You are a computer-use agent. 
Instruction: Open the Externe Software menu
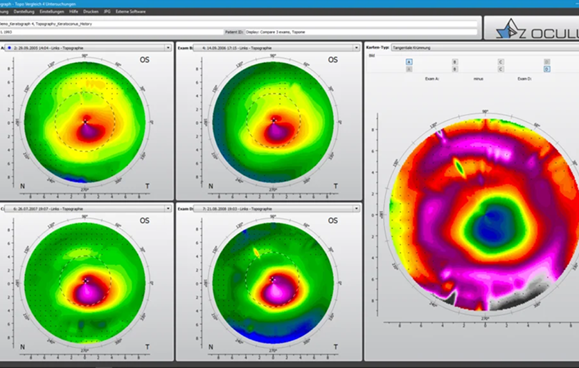click(131, 12)
